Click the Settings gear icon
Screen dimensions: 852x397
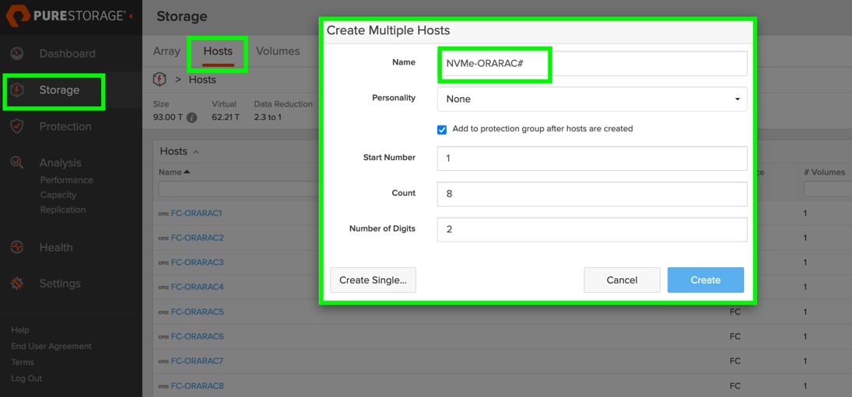[x=17, y=284]
